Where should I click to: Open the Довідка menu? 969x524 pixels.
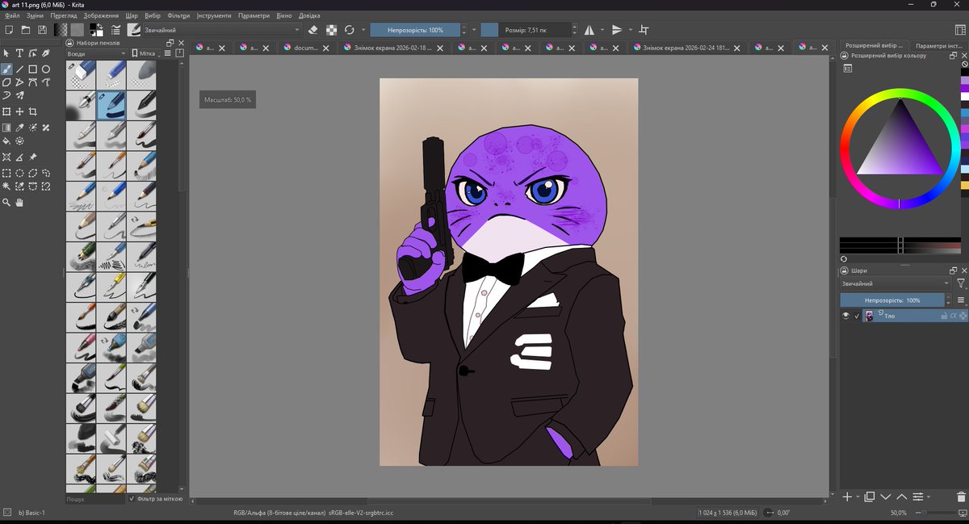(309, 15)
